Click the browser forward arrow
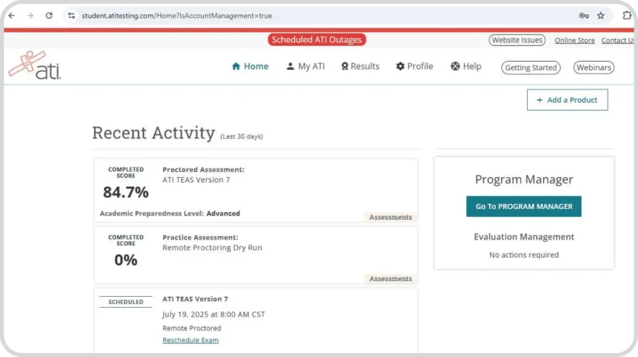Viewport: 638px width, 357px height. [30, 16]
